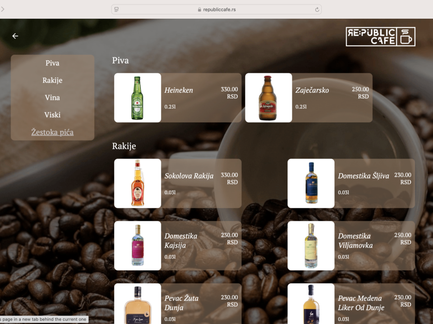Click the Domestika Kajsija bottle picture
The image size is (433, 324).
pyautogui.click(x=138, y=245)
